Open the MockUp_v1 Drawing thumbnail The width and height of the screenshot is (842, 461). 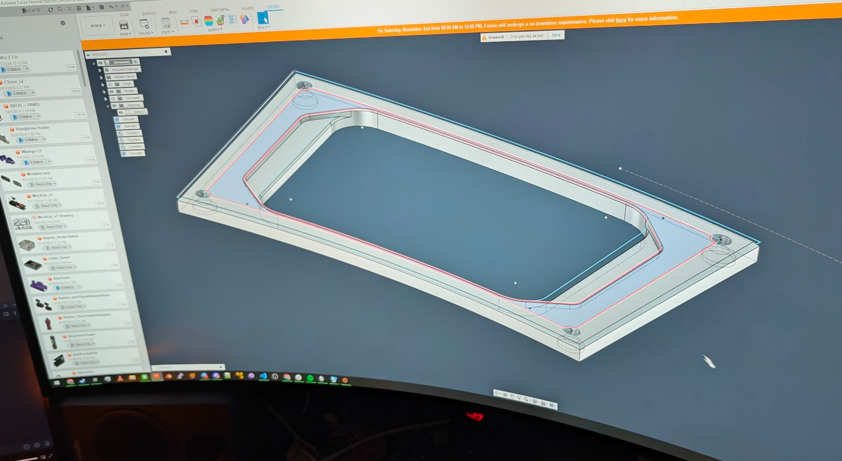coord(22,223)
